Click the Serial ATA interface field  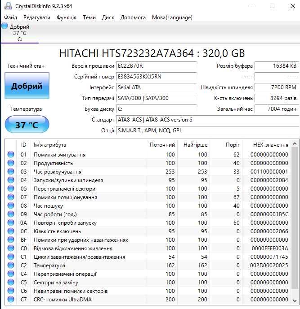157,87
